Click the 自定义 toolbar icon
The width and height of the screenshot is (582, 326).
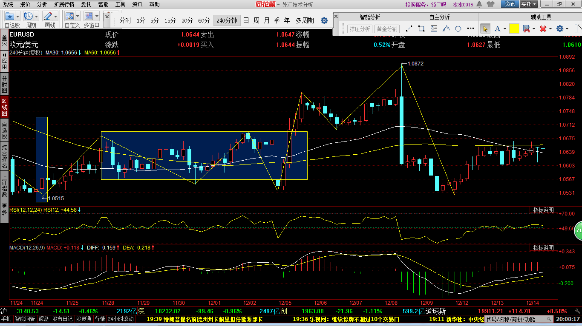pos(70,17)
